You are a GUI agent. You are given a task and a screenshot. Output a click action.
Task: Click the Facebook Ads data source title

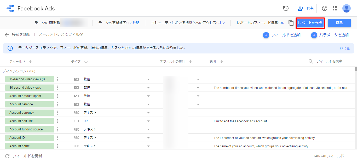click(36, 8)
